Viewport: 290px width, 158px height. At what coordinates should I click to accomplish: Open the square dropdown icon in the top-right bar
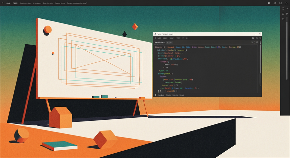280,3
